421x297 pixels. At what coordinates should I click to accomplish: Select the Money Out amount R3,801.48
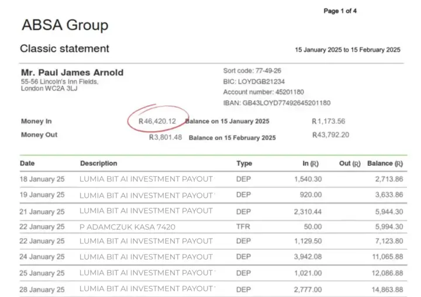pos(165,138)
